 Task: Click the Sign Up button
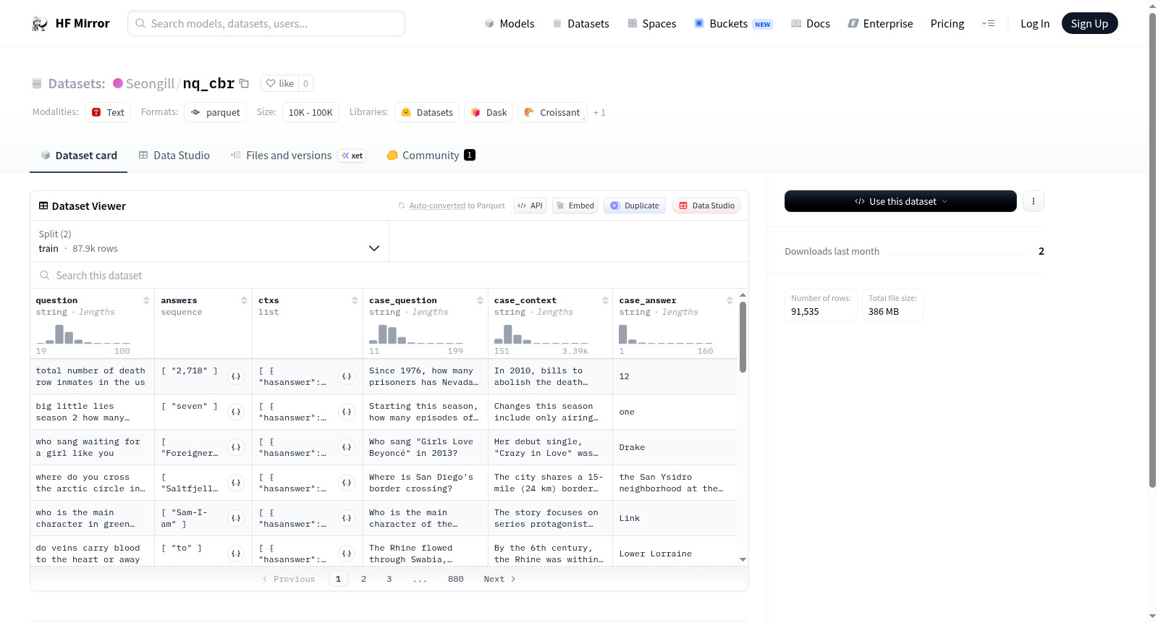pyautogui.click(x=1089, y=23)
